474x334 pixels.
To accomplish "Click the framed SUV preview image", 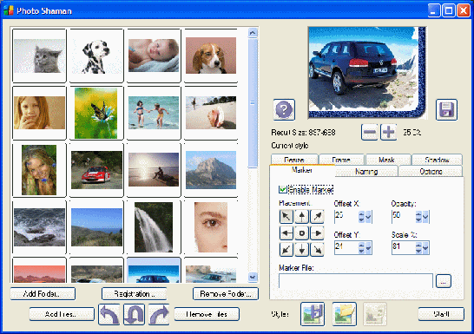I will coord(367,73).
